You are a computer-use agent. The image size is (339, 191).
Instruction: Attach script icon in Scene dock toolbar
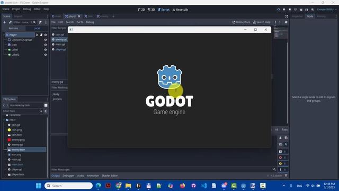click(x=40, y=22)
